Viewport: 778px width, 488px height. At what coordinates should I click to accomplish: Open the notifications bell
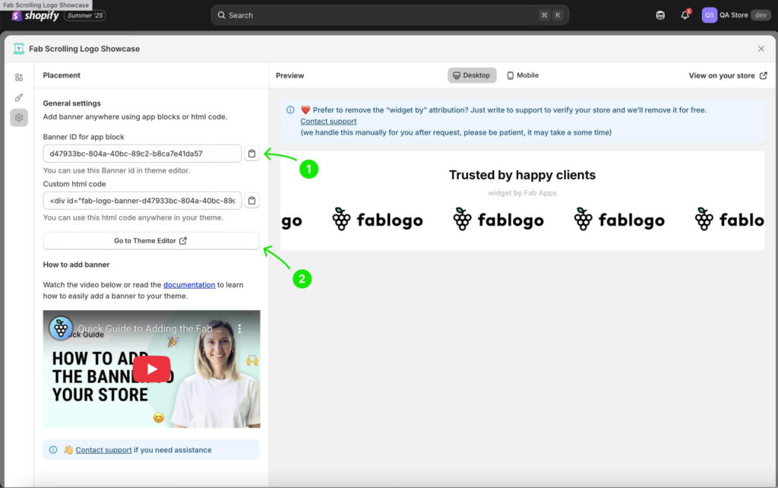[x=685, y=15]
